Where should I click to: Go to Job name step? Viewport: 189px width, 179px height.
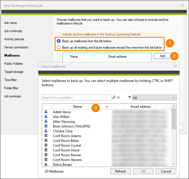point(10,23)
